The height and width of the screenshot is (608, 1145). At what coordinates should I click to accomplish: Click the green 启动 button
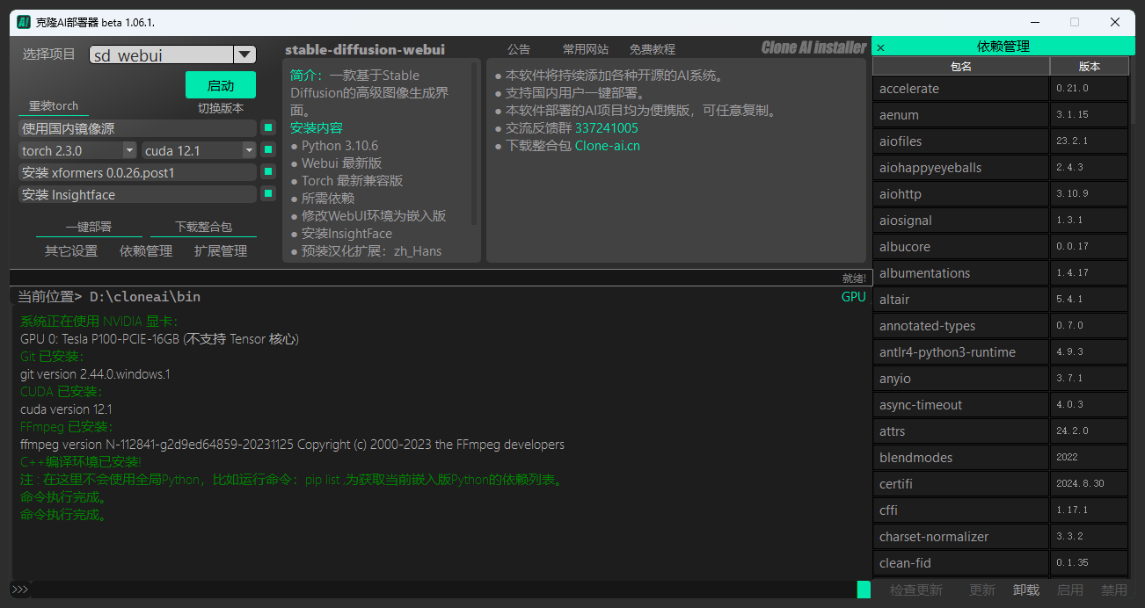221,85
